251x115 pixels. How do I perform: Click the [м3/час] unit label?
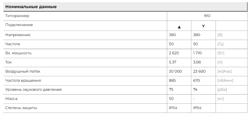225,71
